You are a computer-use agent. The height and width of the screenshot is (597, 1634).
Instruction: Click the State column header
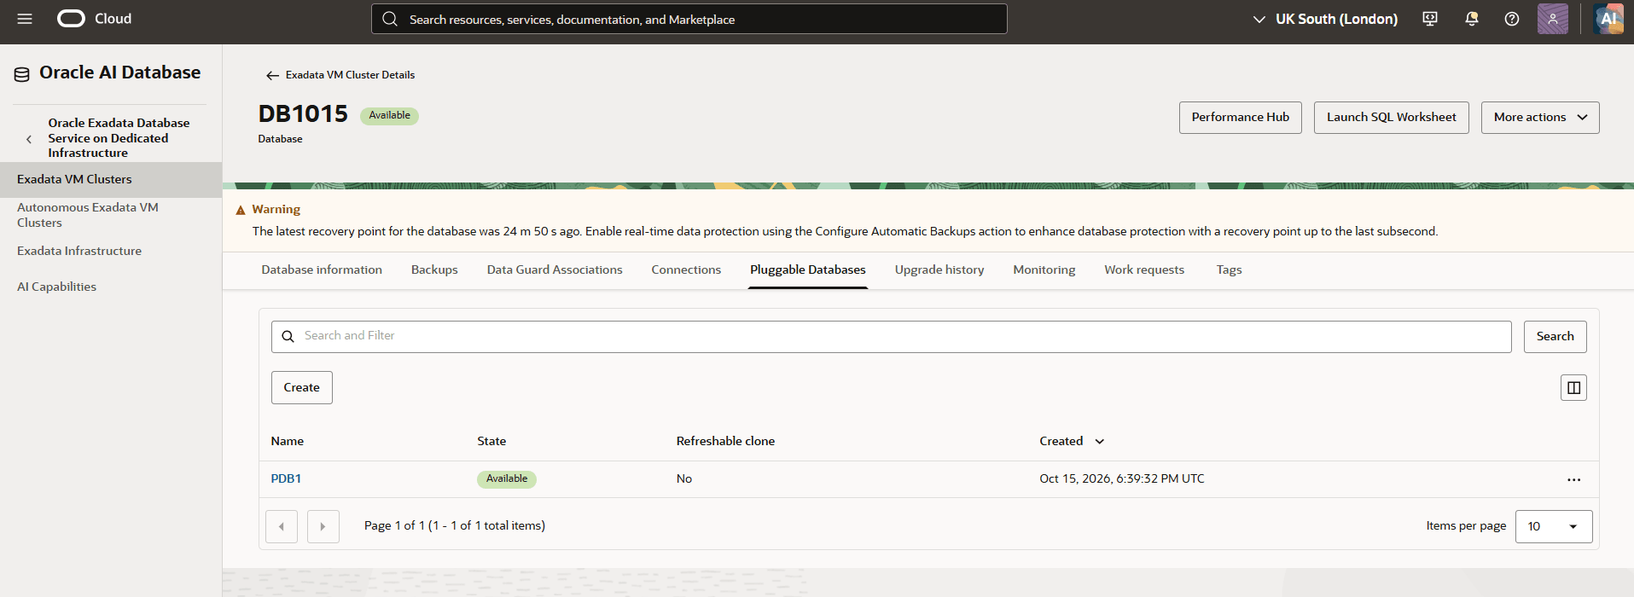(491, 442)
